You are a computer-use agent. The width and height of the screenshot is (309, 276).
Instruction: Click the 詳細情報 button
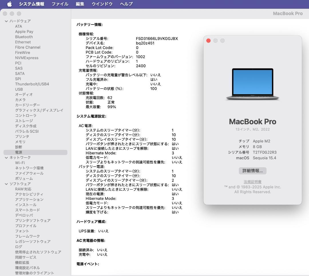(x=252, y=171)
